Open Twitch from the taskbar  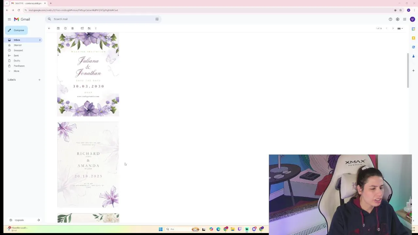click(240, 229)
